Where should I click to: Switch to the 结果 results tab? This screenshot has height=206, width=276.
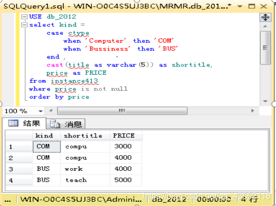tap(24, 123)
